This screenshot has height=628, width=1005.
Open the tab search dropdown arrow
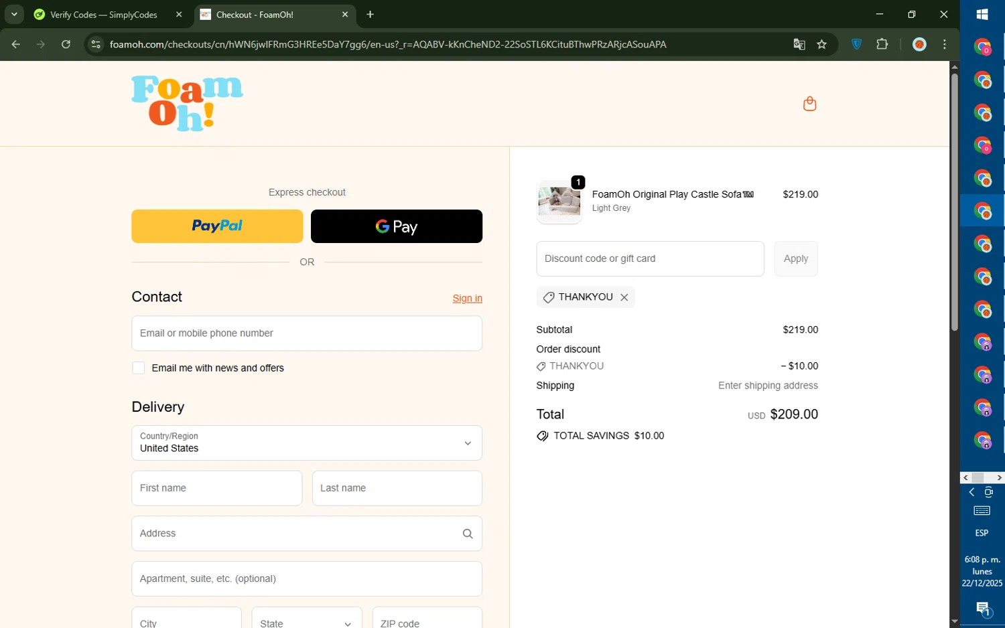click(14, 14)
